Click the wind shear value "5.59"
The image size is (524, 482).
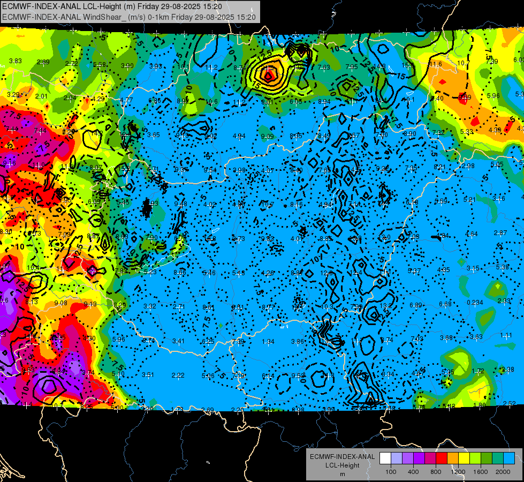point(441,201)
